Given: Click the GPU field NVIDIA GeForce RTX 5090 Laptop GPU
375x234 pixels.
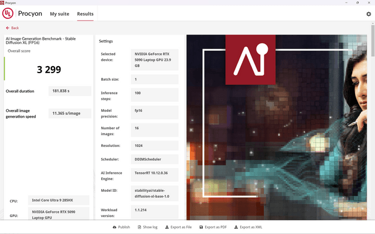Looking at the screenshot, I should [x=59, y=214].
